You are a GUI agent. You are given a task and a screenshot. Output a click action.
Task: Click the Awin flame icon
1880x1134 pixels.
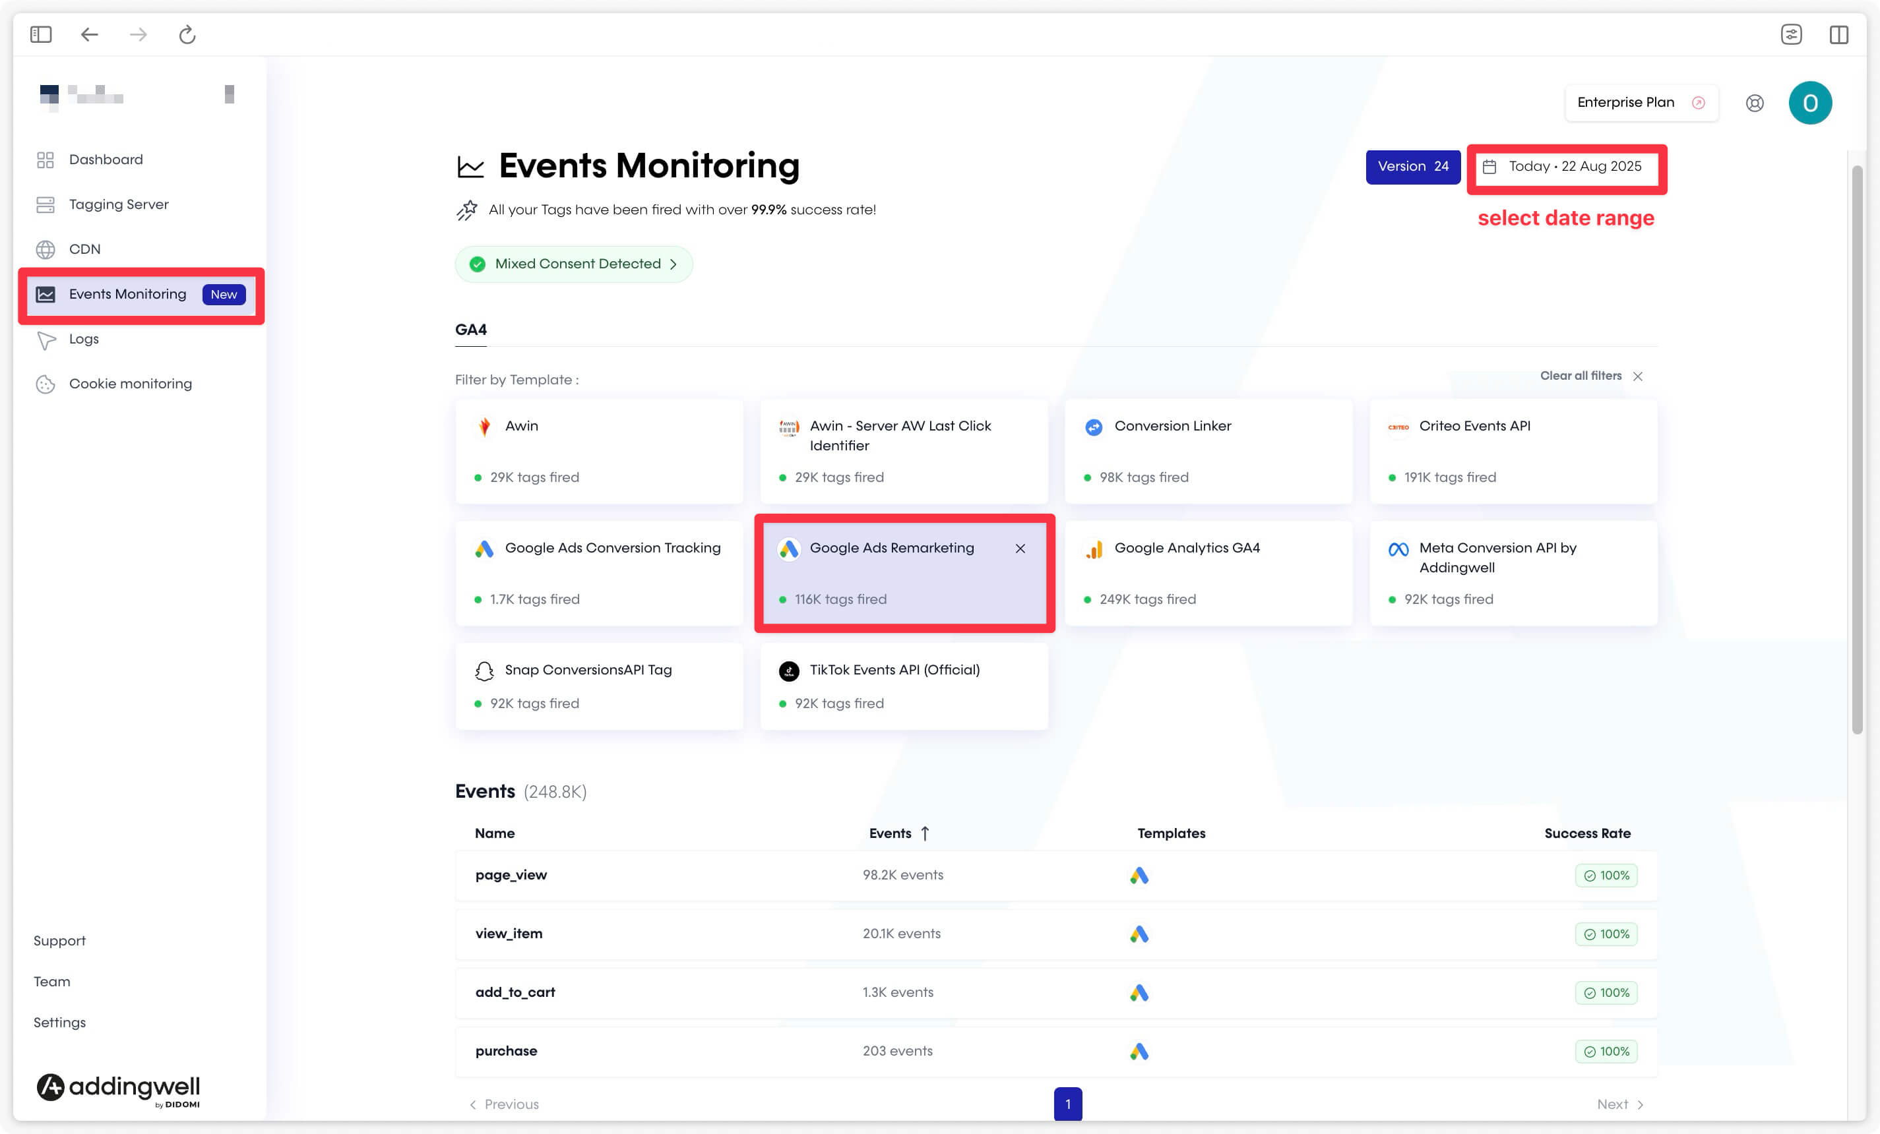click(x=484, y=427)
